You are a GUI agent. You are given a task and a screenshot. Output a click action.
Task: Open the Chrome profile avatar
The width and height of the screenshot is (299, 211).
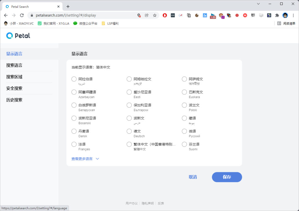(x=285, y=15)
